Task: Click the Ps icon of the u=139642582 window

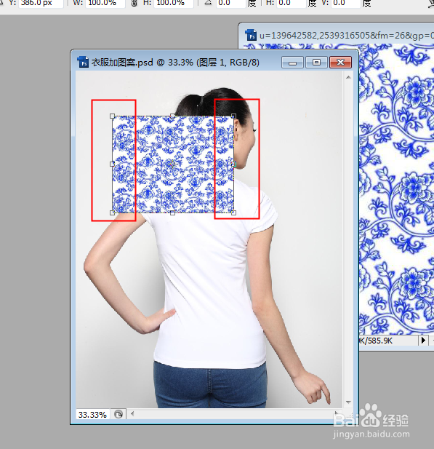Action: click(x=251, y=35)
